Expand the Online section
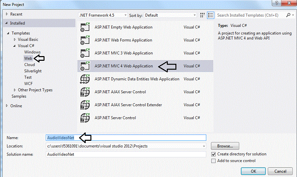The width and height of the screenshot is (297, 177). (7, 105)
